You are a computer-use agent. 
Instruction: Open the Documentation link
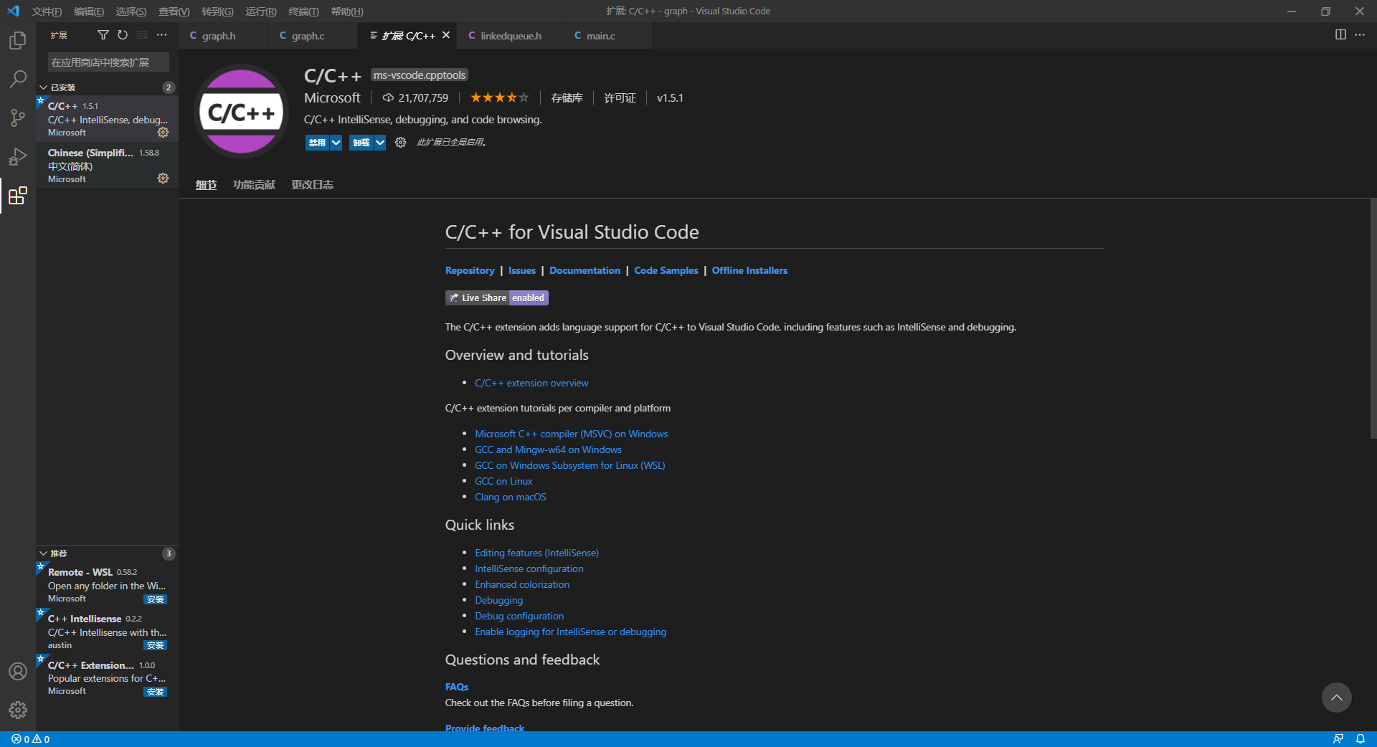point(585,270)
